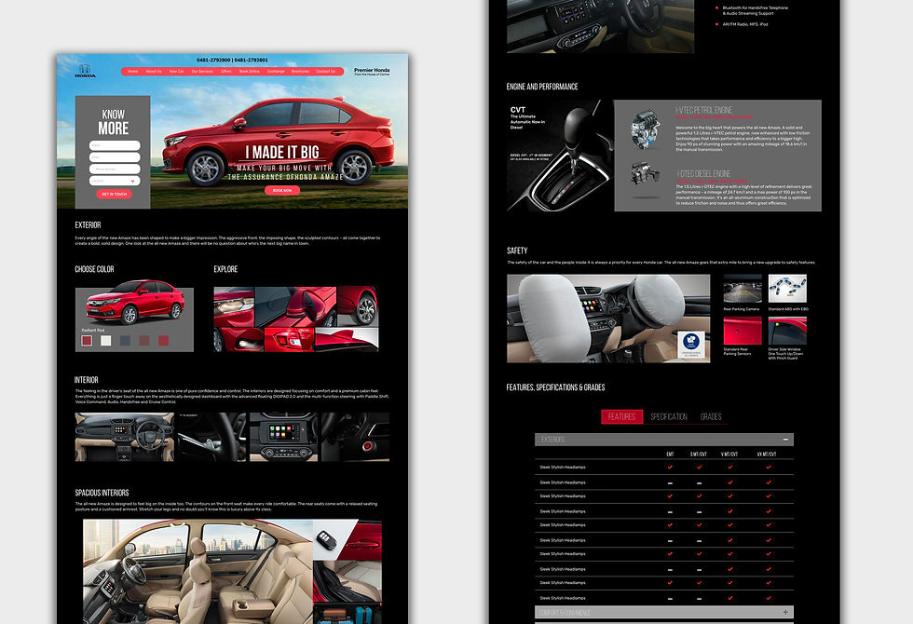Open the Our Services nav item
Viewport: 913px width, 624px height.
pos(202,72)
